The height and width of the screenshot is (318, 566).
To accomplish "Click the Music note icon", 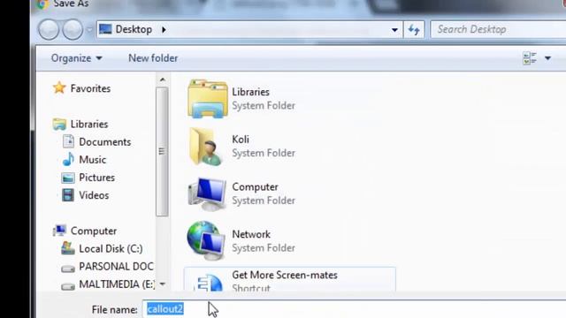I will (68, 159).
